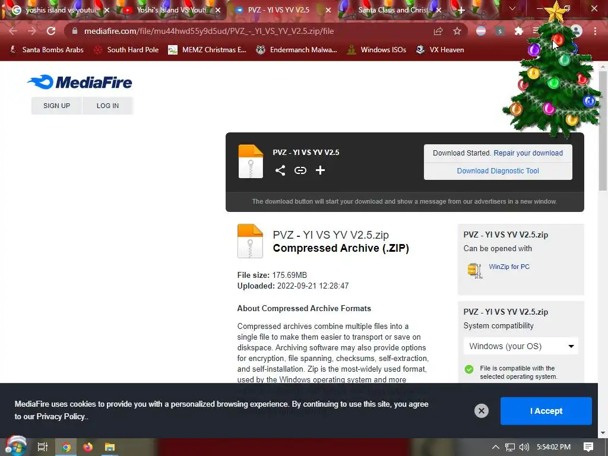Click the SIGN UP button

coord(56,106)
